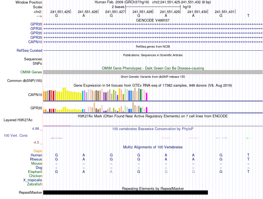Select the black RepeatMasker element bar

pos(125,192)
